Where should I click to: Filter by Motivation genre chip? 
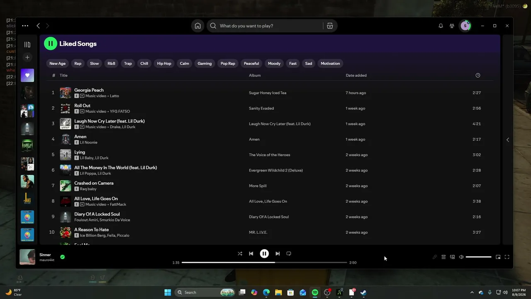tap(330, 64)
